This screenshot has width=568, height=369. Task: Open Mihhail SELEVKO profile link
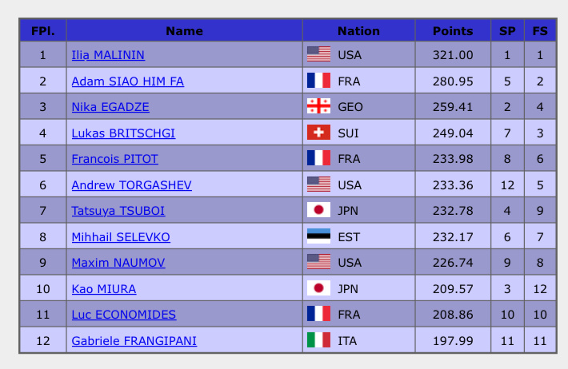tap(121, 237)
